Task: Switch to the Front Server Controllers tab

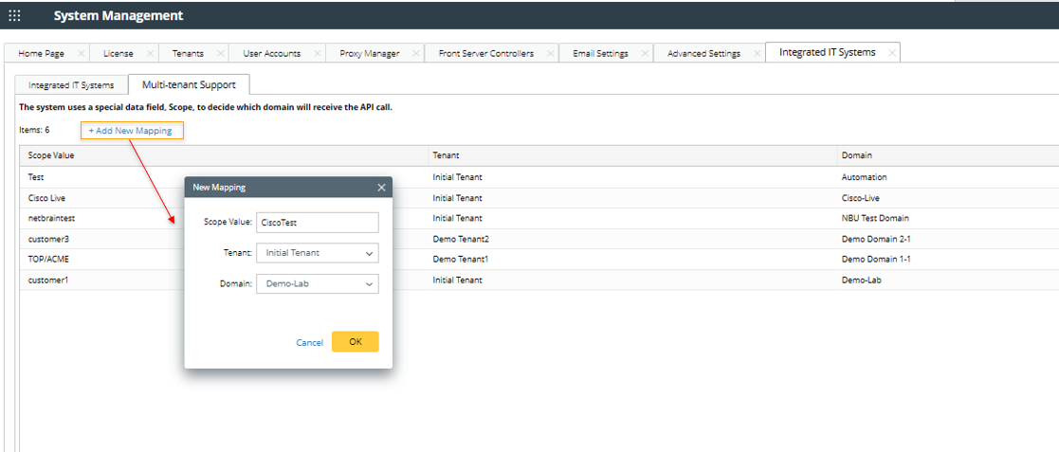Action: pos(485,54)
